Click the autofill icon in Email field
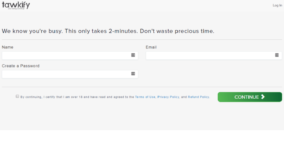Viewport: 284px width, 151px height. 277,55
